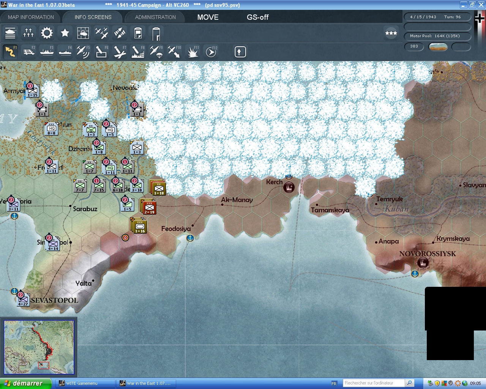The height and width of the screenshot is (389, 486).
Task: Select the XXX HQ unit labeled 0=0
Action: [x=51, y=129]
